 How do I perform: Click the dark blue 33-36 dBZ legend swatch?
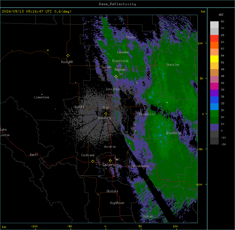pyautogui.click(x=214, y=100)
